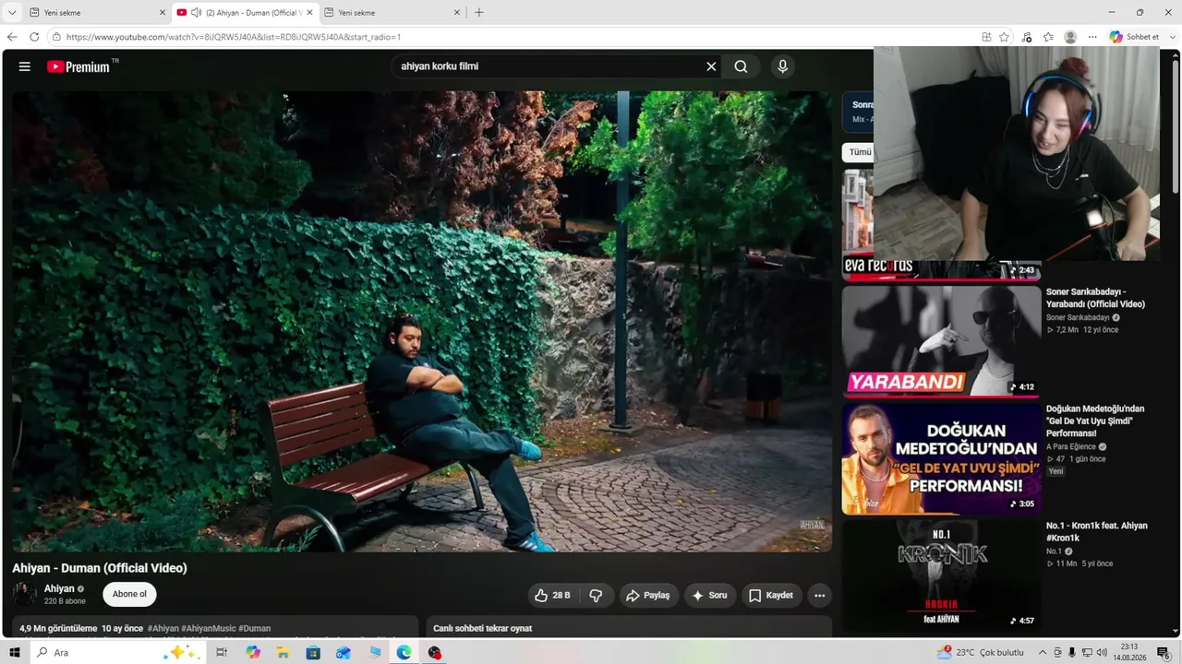Open the favorites list icon

(1048, 37)
